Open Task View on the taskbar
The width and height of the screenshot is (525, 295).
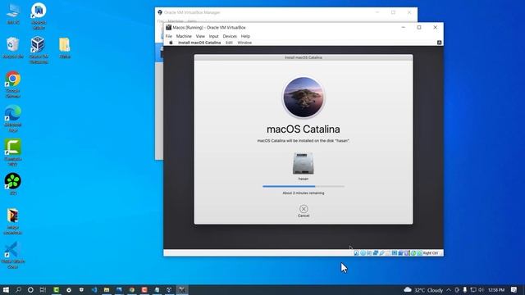point(43,289)
